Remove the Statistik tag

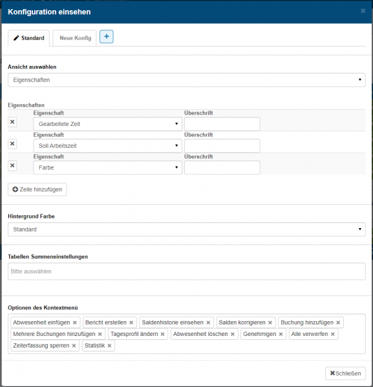109,346
